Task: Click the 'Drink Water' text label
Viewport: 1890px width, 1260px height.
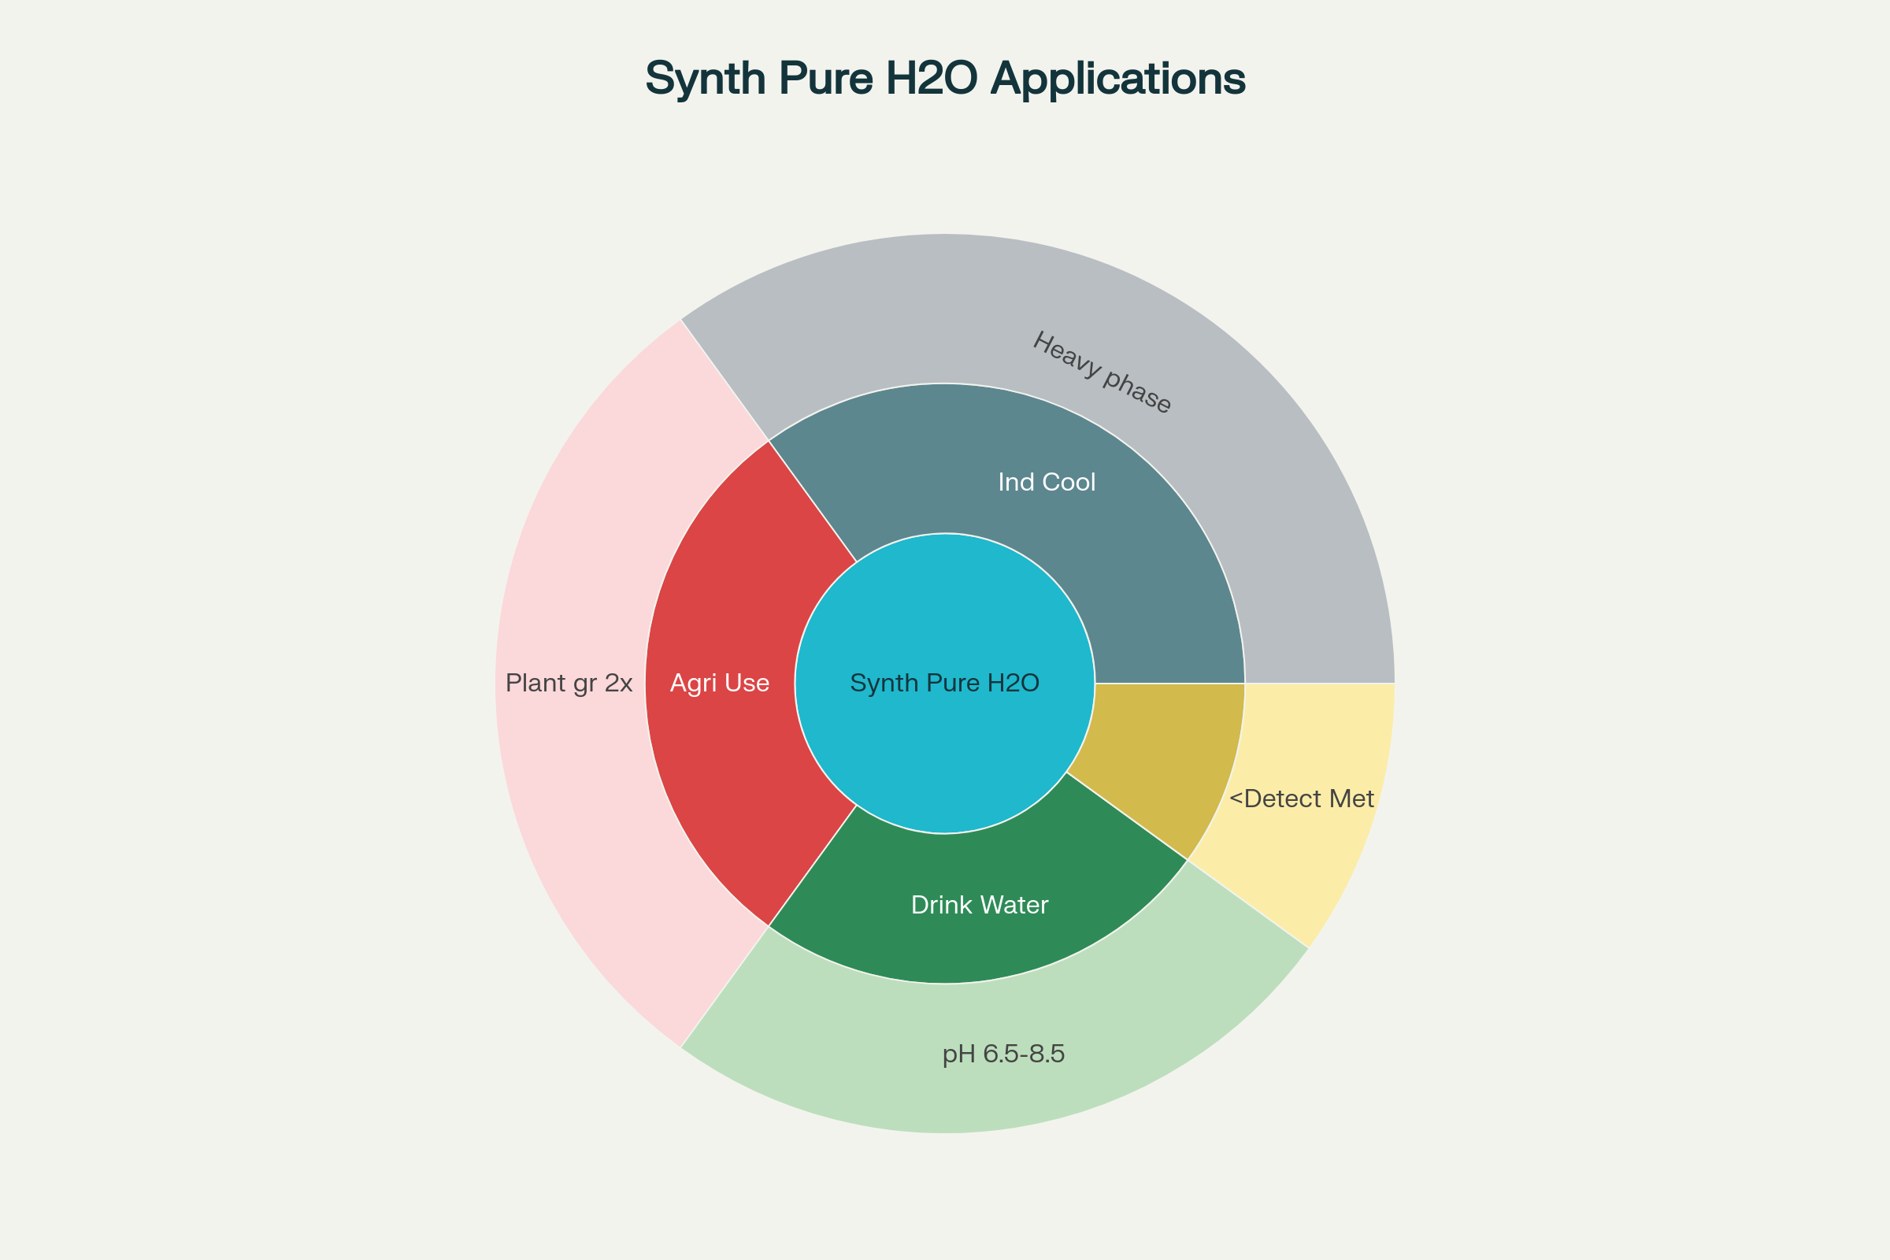Action: pyautogui.click(x=980, y=905)
